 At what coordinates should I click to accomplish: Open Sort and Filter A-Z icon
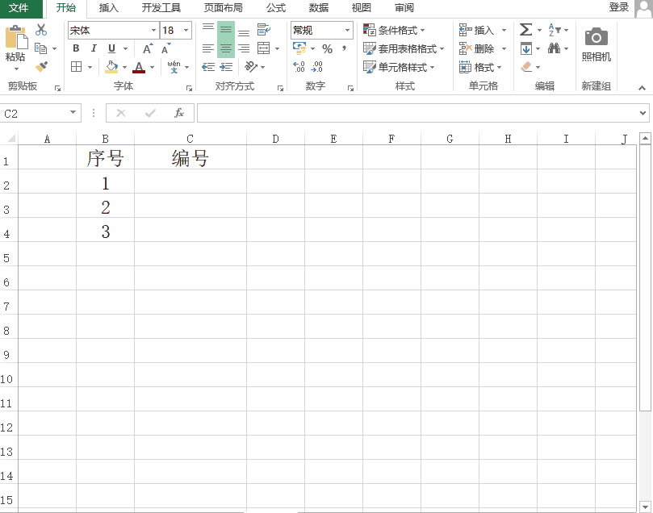[555, 30]
